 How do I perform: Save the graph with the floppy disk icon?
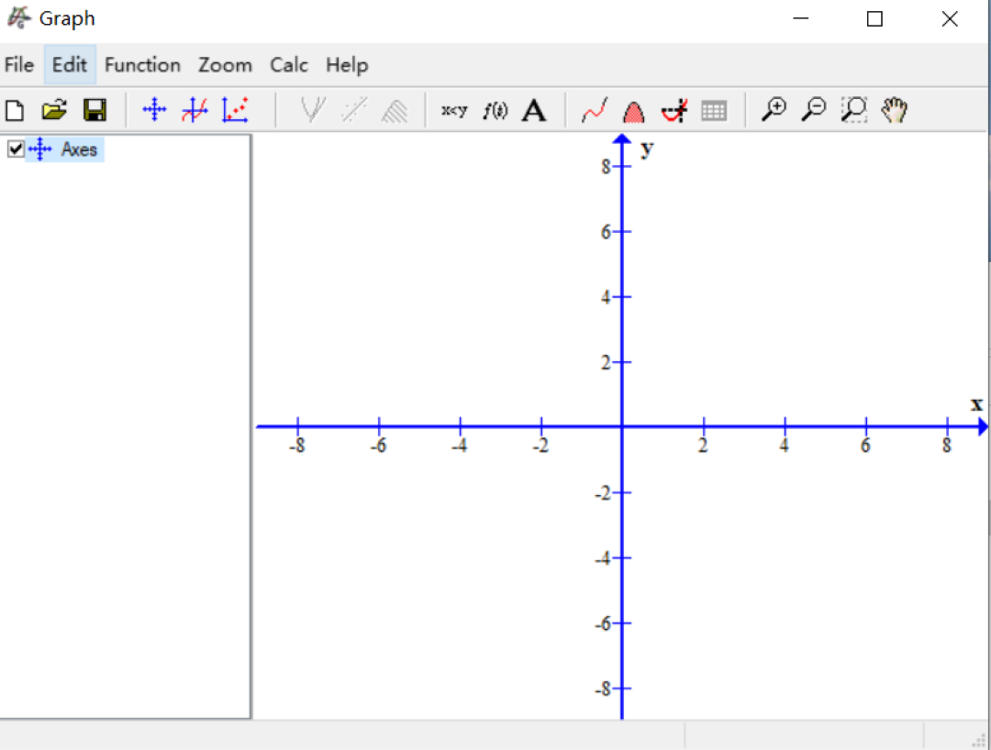click(94, 111)
